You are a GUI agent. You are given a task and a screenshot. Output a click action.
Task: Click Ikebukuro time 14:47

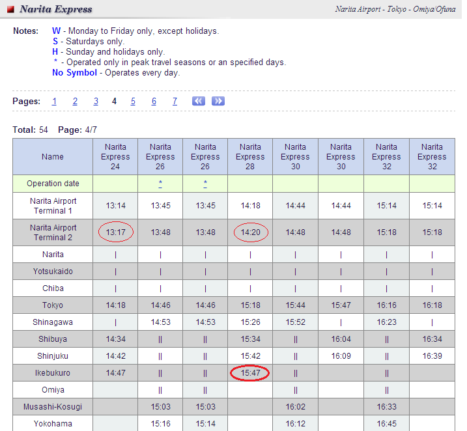116,373
